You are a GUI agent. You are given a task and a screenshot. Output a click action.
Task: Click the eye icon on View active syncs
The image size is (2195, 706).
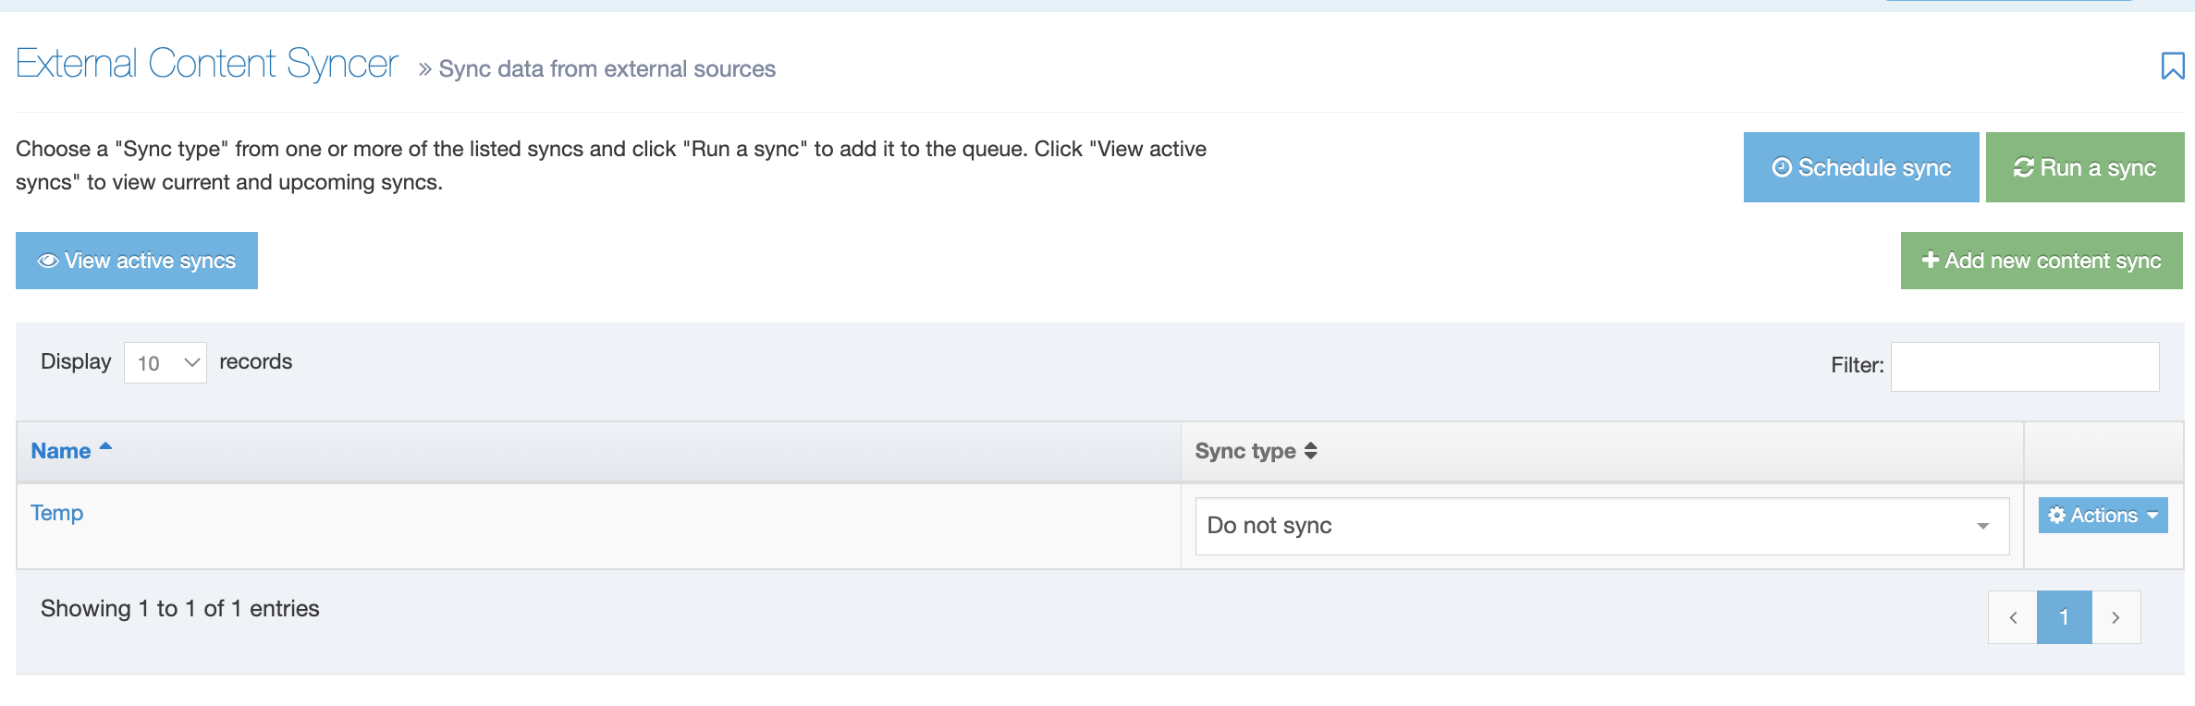[x=48, y=261]
